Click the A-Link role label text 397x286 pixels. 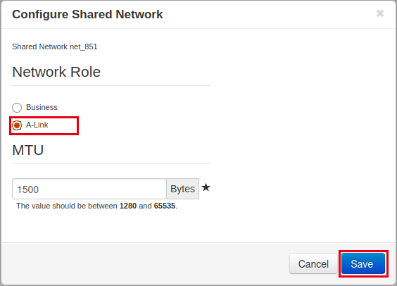tap(37, 125)
